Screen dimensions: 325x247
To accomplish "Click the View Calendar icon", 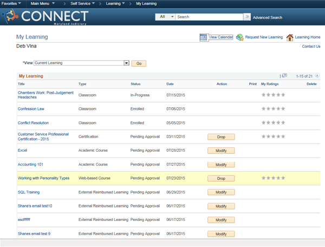I will click(x=204, y=37).
